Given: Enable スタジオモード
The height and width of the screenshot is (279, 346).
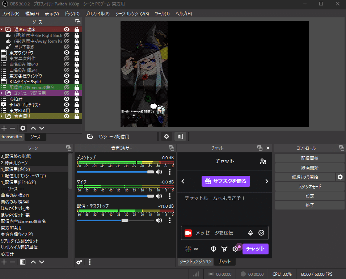Looking at the screenshot, I should pos(309,186).
